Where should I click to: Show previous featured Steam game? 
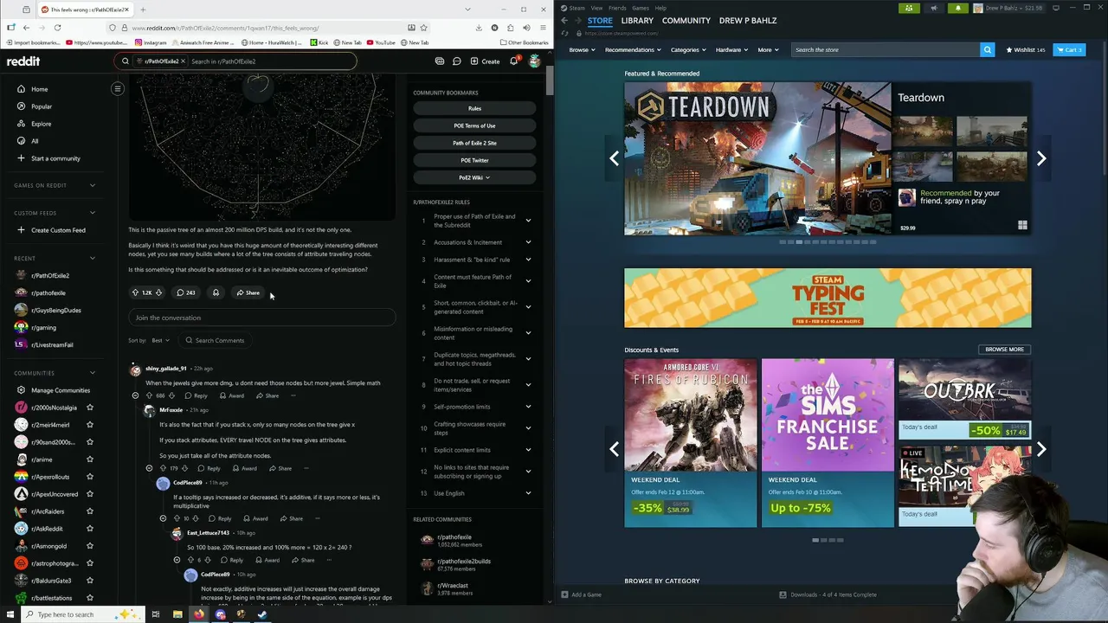pyautogui.click(x=614, y=158)
